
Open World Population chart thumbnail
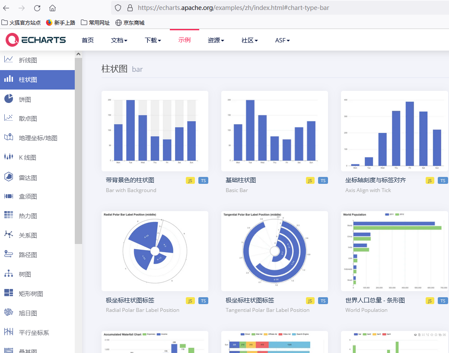(x=395, y=251)
